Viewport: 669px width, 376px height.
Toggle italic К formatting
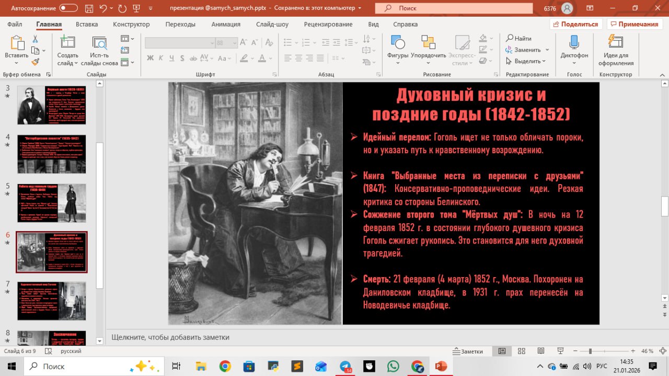[162, 58]
